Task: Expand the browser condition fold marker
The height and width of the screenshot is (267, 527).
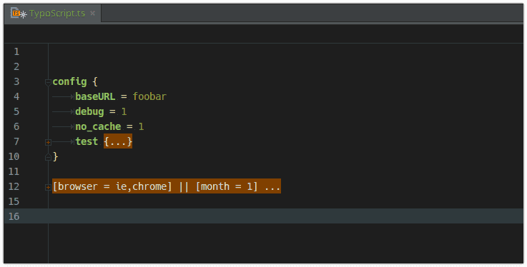Action: 48,187
